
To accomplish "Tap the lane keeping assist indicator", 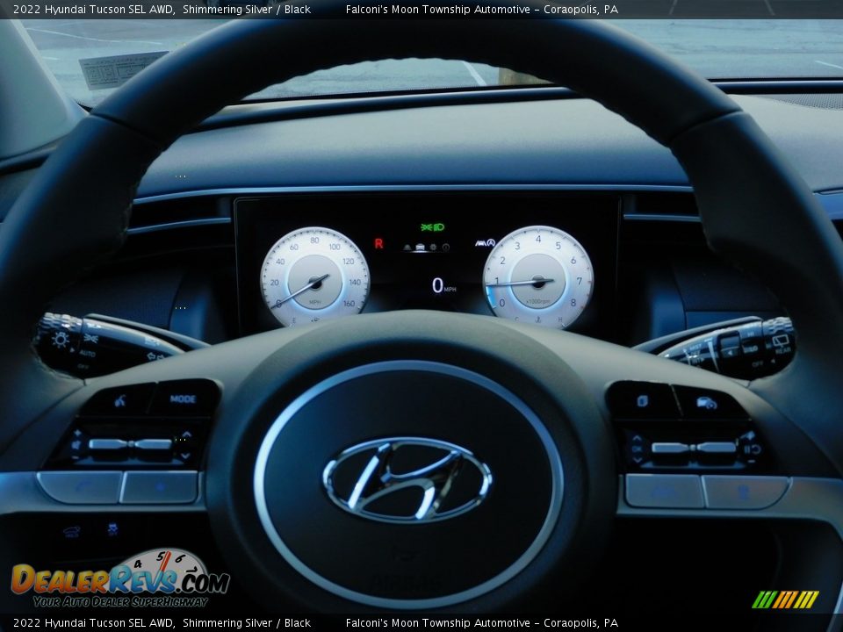I will (480, 243).
